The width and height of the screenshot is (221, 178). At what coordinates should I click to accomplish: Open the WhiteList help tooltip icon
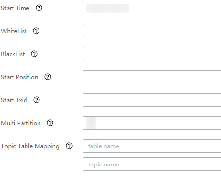(x=36, y=31)
